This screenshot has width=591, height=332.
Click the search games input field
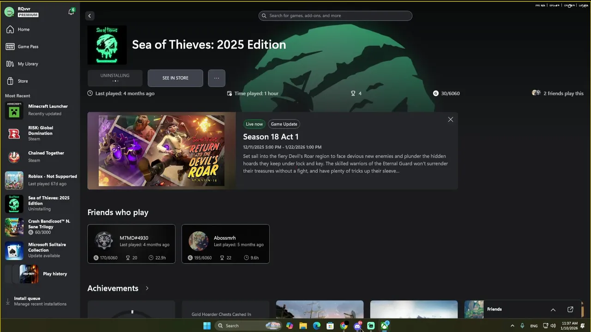[335, 16]
